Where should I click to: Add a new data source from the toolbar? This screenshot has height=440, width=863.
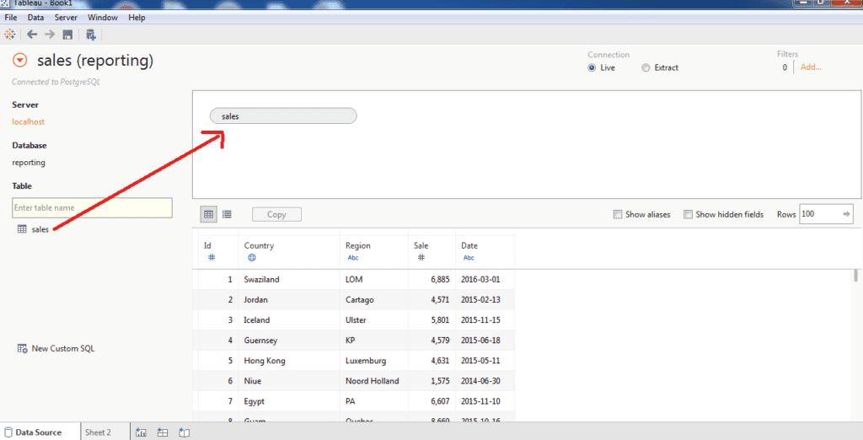point(91,35)
